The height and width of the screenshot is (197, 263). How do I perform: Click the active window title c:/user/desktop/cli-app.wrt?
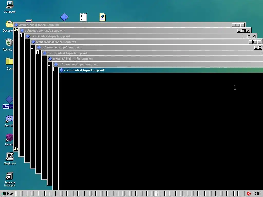[84, 70]
